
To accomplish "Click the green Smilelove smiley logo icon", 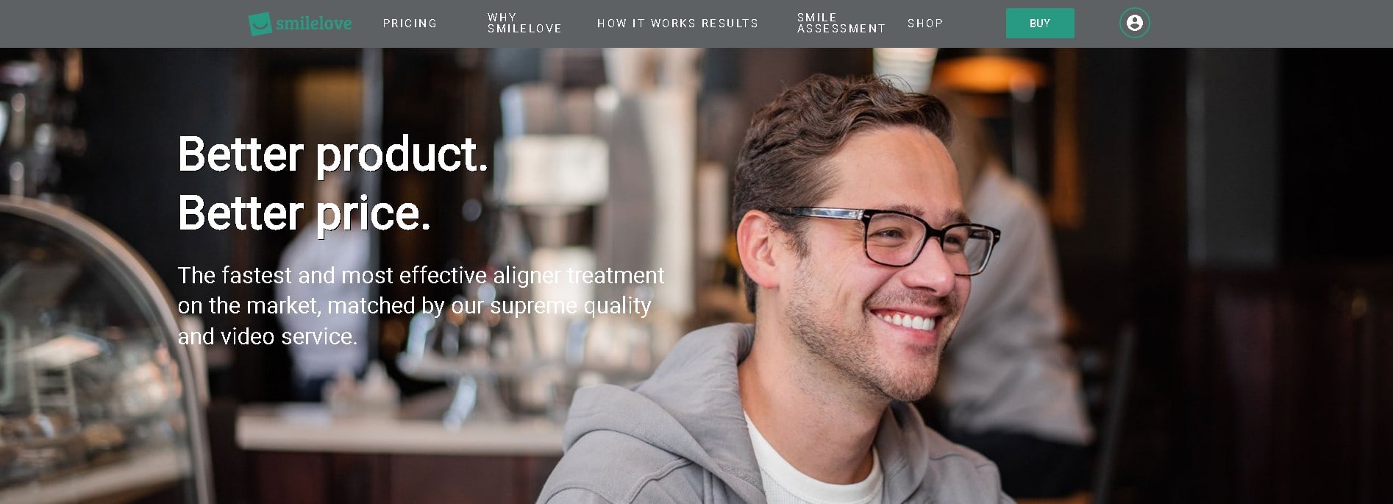I will 260,24.
